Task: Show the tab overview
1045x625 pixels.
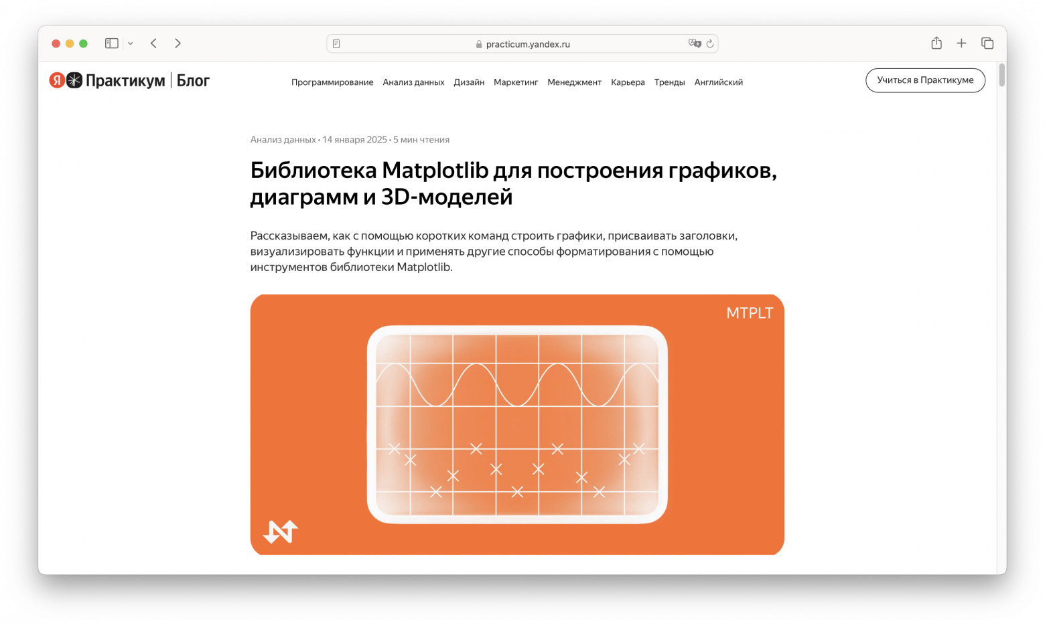Action: click(987, 43)
